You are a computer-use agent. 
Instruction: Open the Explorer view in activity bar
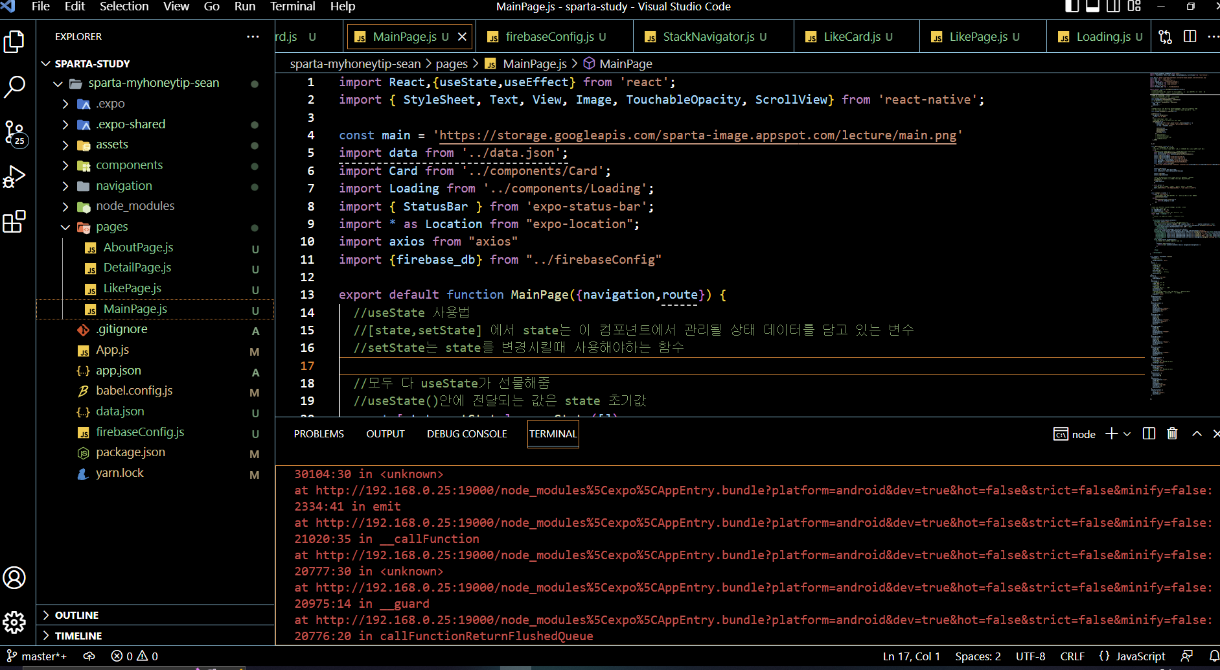[14, 42]
